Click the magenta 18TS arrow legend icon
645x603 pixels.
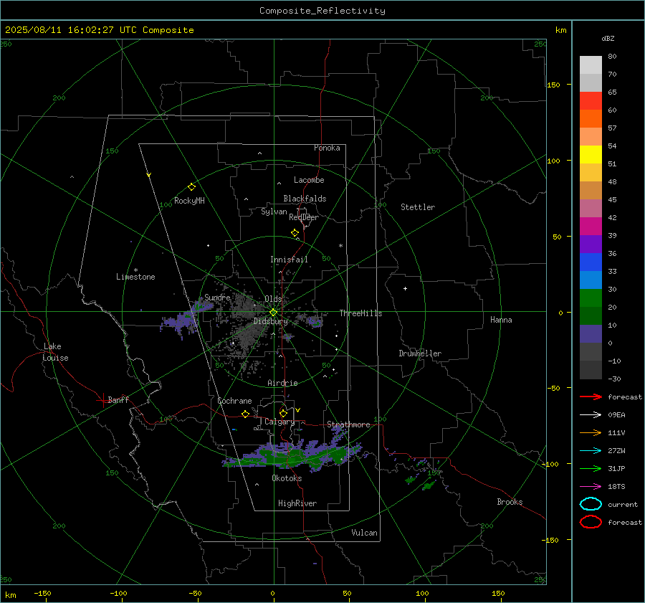[x=591, y=487]
